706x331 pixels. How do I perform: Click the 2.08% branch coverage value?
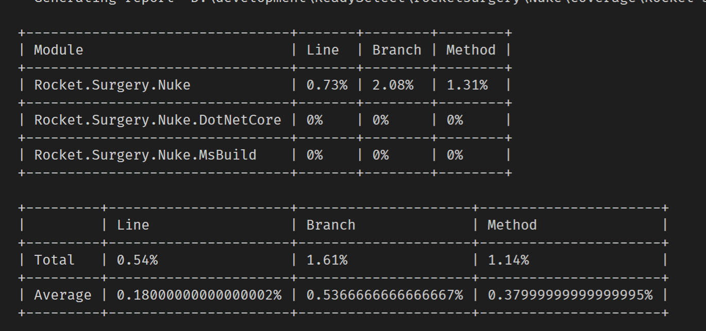pos(394,84)
